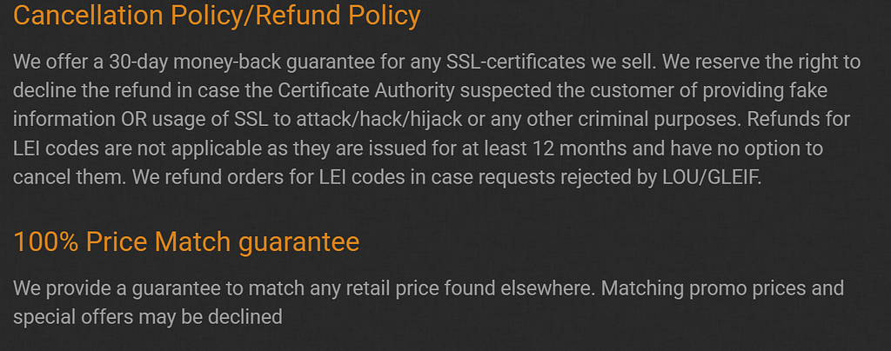The width and height of the screenshot is (891, 351).
Task: Click the word "declined" ending the page
Action: point(245,317)
